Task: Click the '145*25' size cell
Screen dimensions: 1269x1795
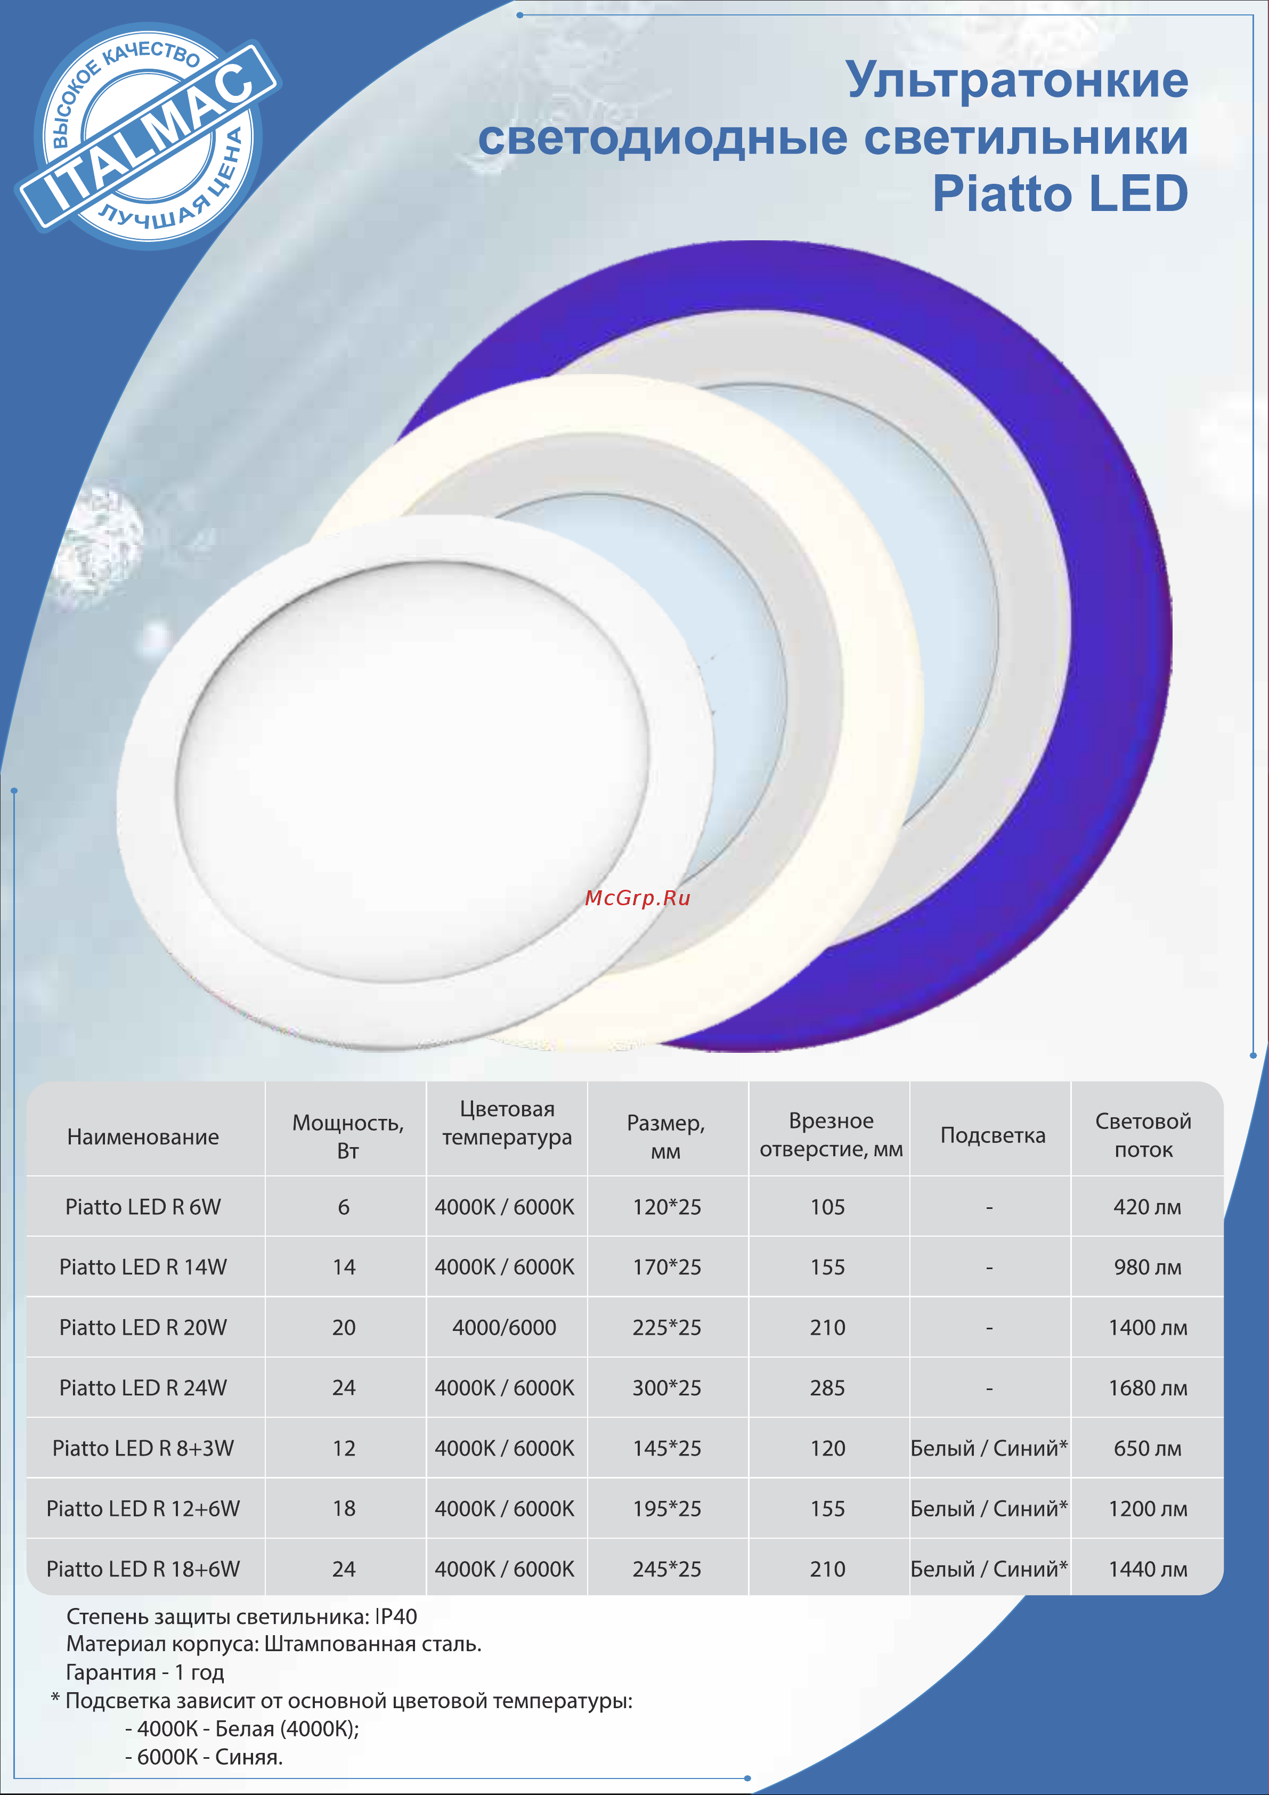Action: 667,1449
